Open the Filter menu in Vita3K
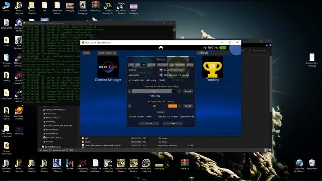 [x=86, y=53]
